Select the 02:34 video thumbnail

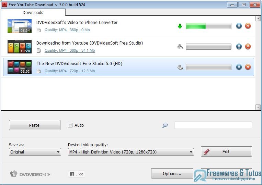20,26
